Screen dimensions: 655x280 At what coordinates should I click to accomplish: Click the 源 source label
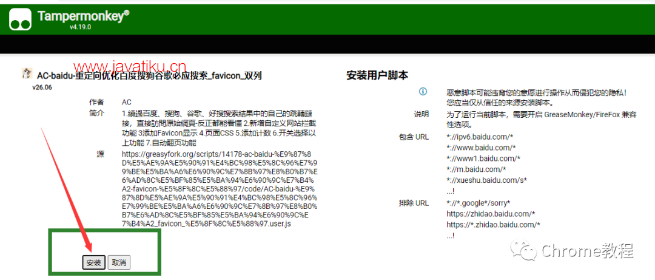(x=100, y=154)
